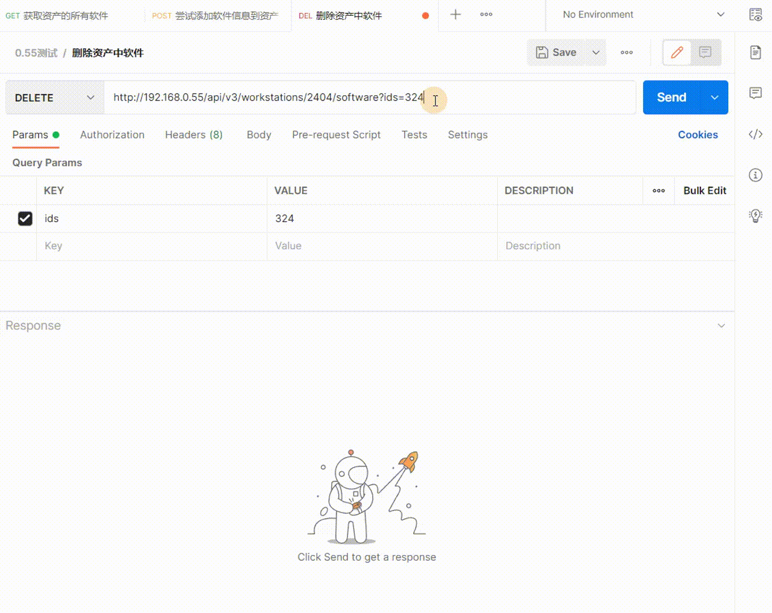The width and height of the screenshot is (772, 613).
Task: Click the ids key cell
Action: (152, 219)
